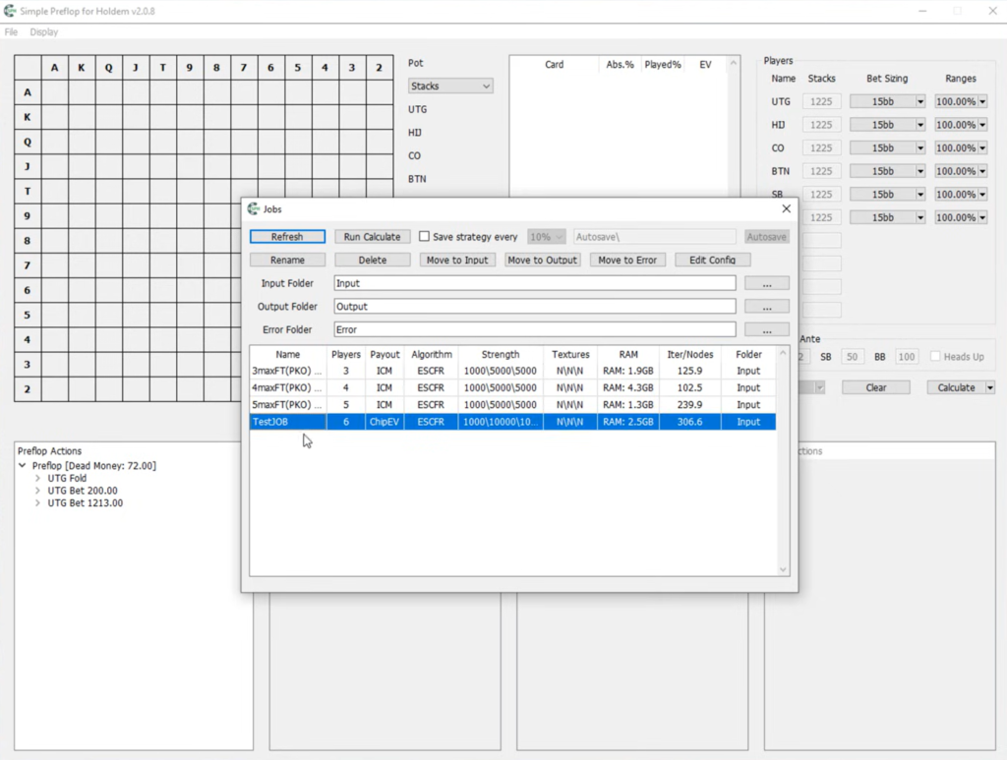The height and width of the screenshot is (760, 1007).
Task: Open UTG Bet Sizing dropdown arrow
Action: pyautogui.click(x=920, y=101)
